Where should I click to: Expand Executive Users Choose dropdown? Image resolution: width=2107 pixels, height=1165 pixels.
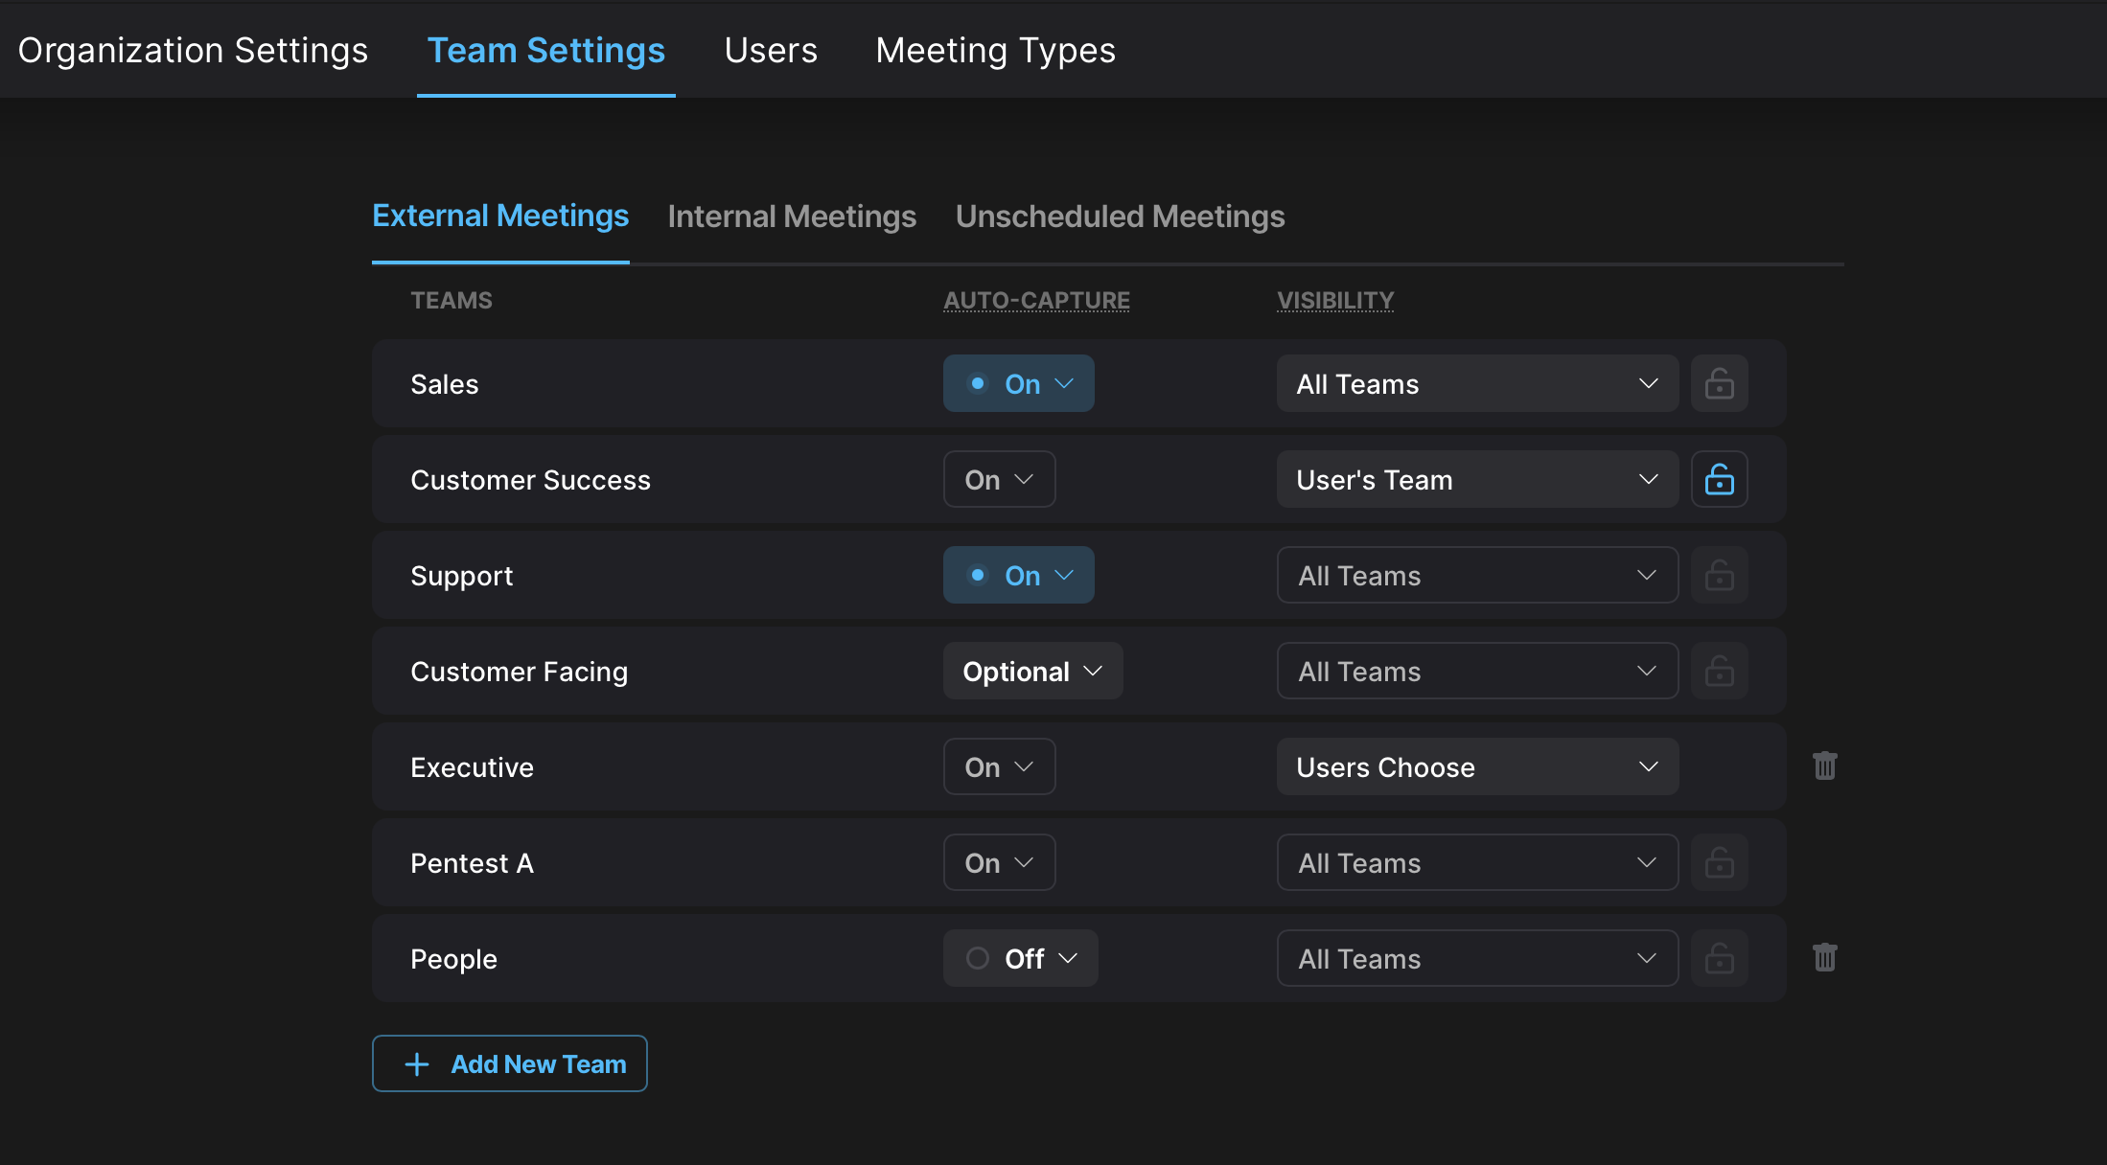click(1477, 766)
